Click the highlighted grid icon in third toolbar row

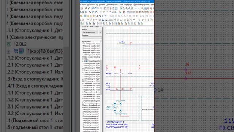(x=85, y=16)
